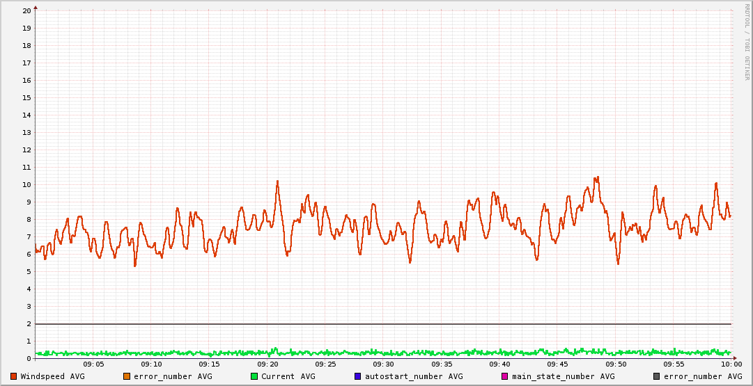The height and width of the screenshot is (386, 753).
Task: Click the 09:05 time axis label
Action: point(93,364)
